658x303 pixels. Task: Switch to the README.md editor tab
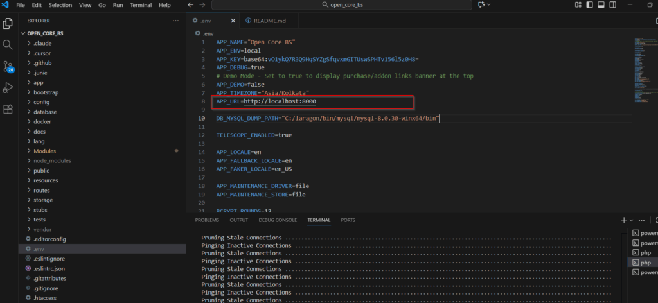(269, 21)
